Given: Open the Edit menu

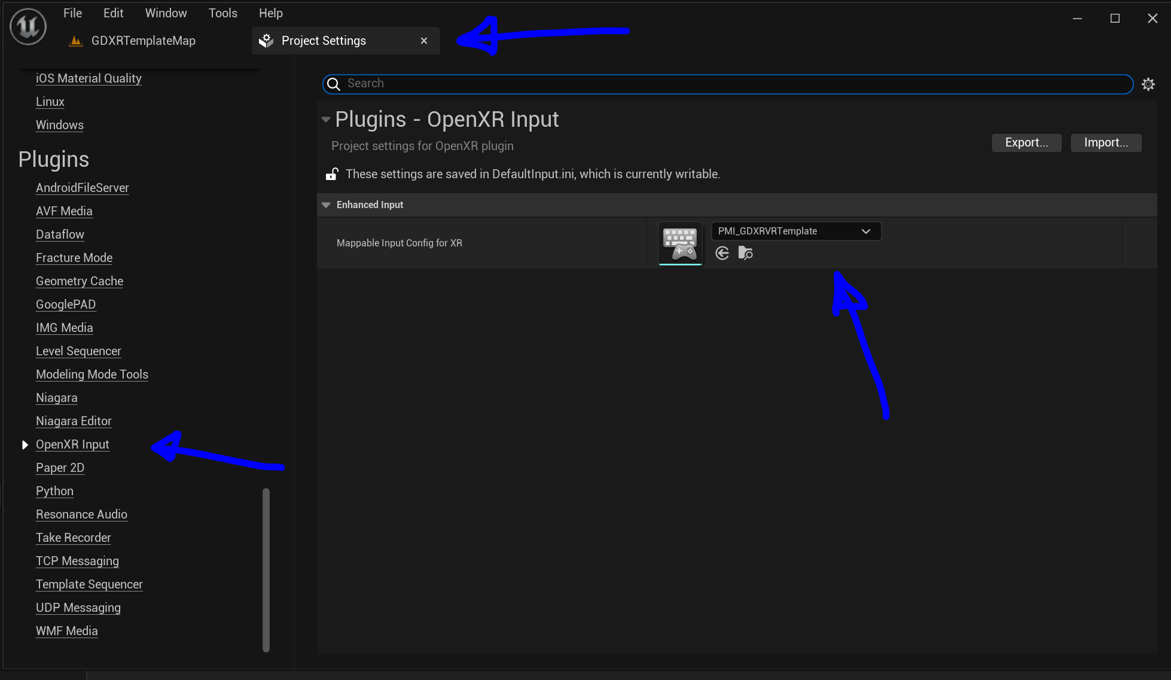Looking at the screenshot, I should (113, 13).
